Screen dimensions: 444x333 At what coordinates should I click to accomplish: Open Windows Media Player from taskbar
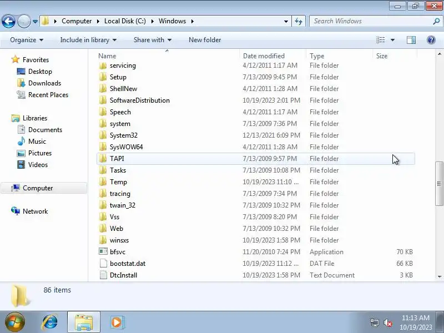pyautogui.click(x=117, y=322)
